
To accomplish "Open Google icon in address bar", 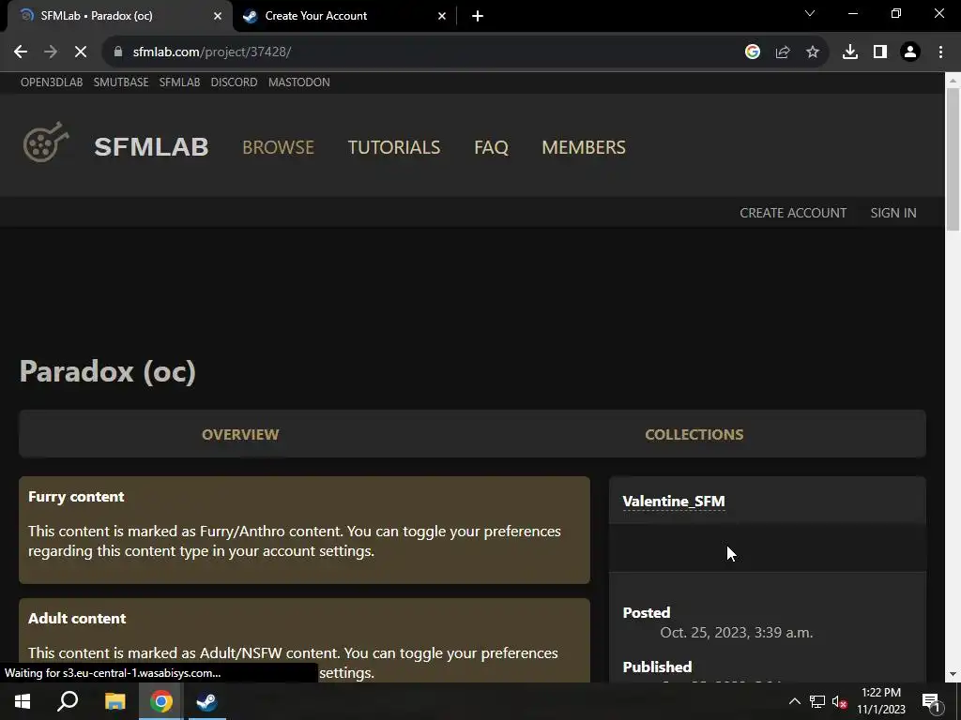I will 753,52.
